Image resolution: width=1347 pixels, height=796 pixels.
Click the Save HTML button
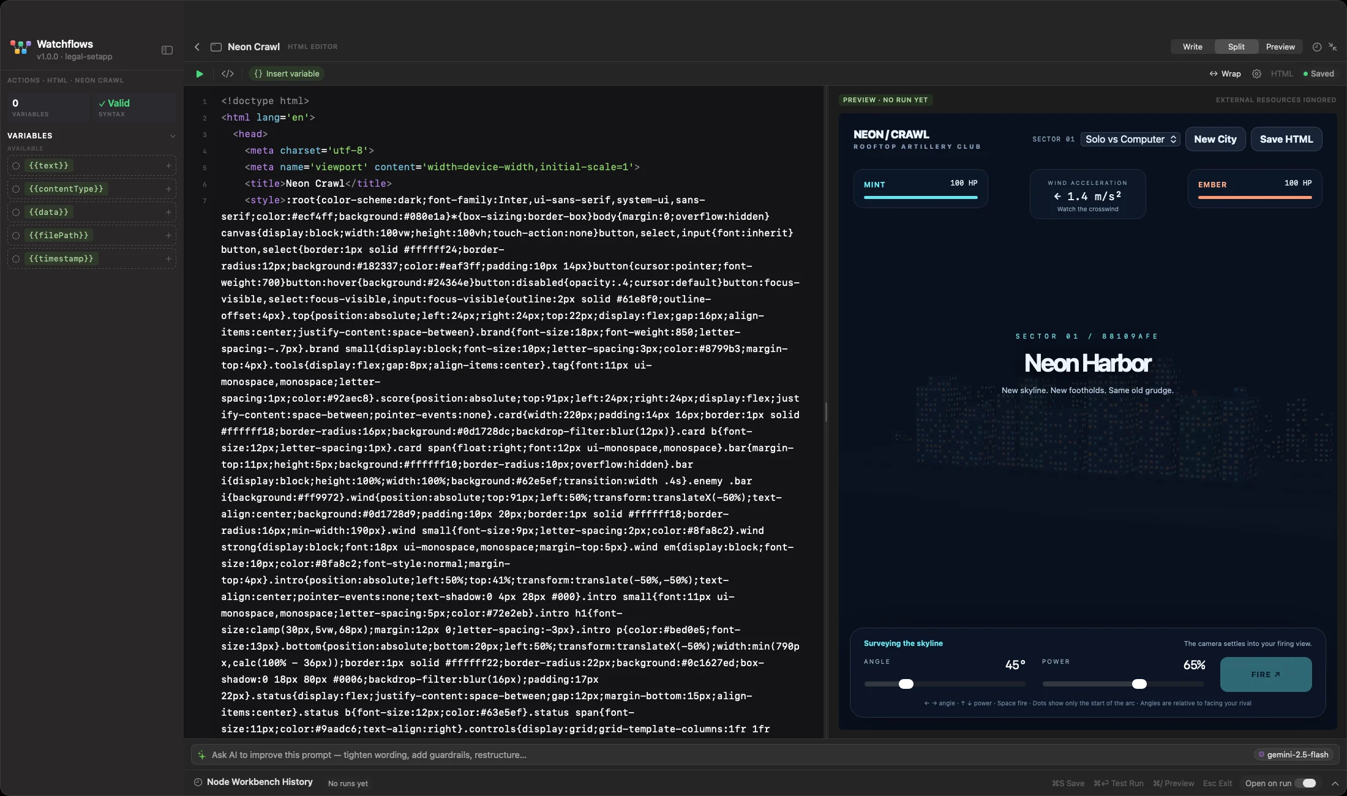click(1286, 139)
